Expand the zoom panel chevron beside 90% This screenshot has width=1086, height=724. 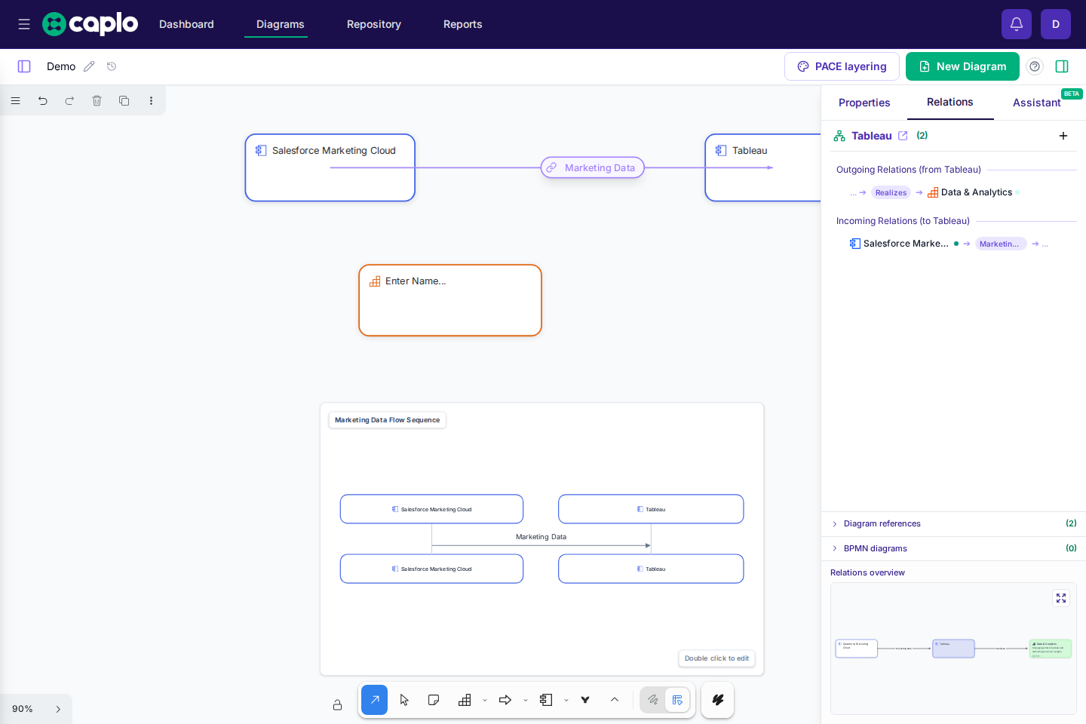click(x=58, y=709)
